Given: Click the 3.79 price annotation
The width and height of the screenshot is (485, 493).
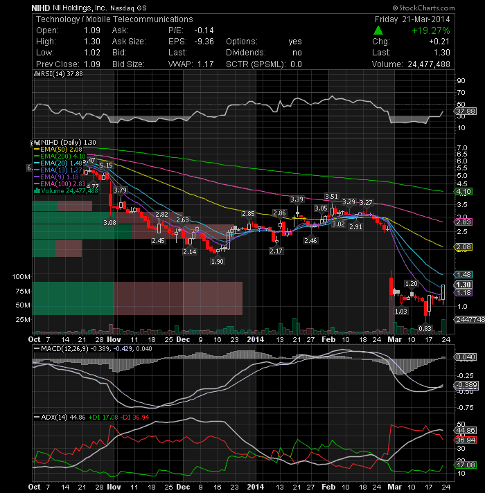Looking at the screenshot, I should click(120, 190).
